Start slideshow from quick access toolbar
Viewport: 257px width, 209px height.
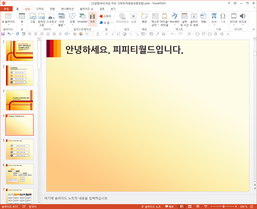point(23,34)
